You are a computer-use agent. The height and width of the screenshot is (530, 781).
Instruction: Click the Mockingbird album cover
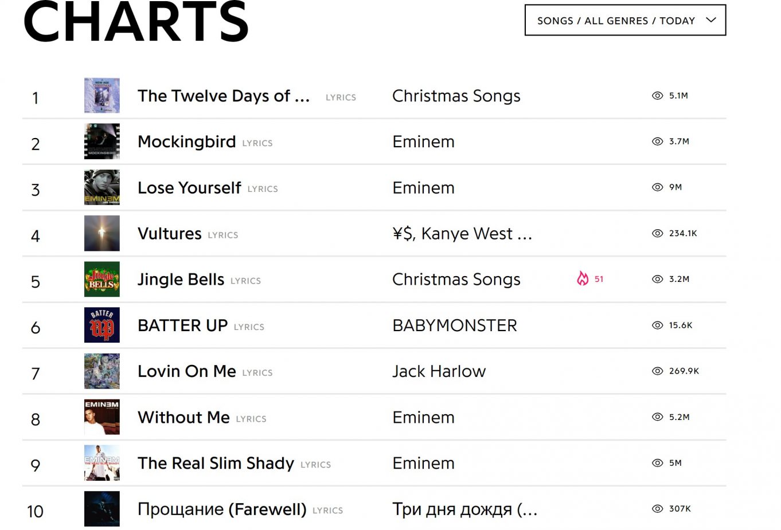pyautogui.click(x=101, y=142)
